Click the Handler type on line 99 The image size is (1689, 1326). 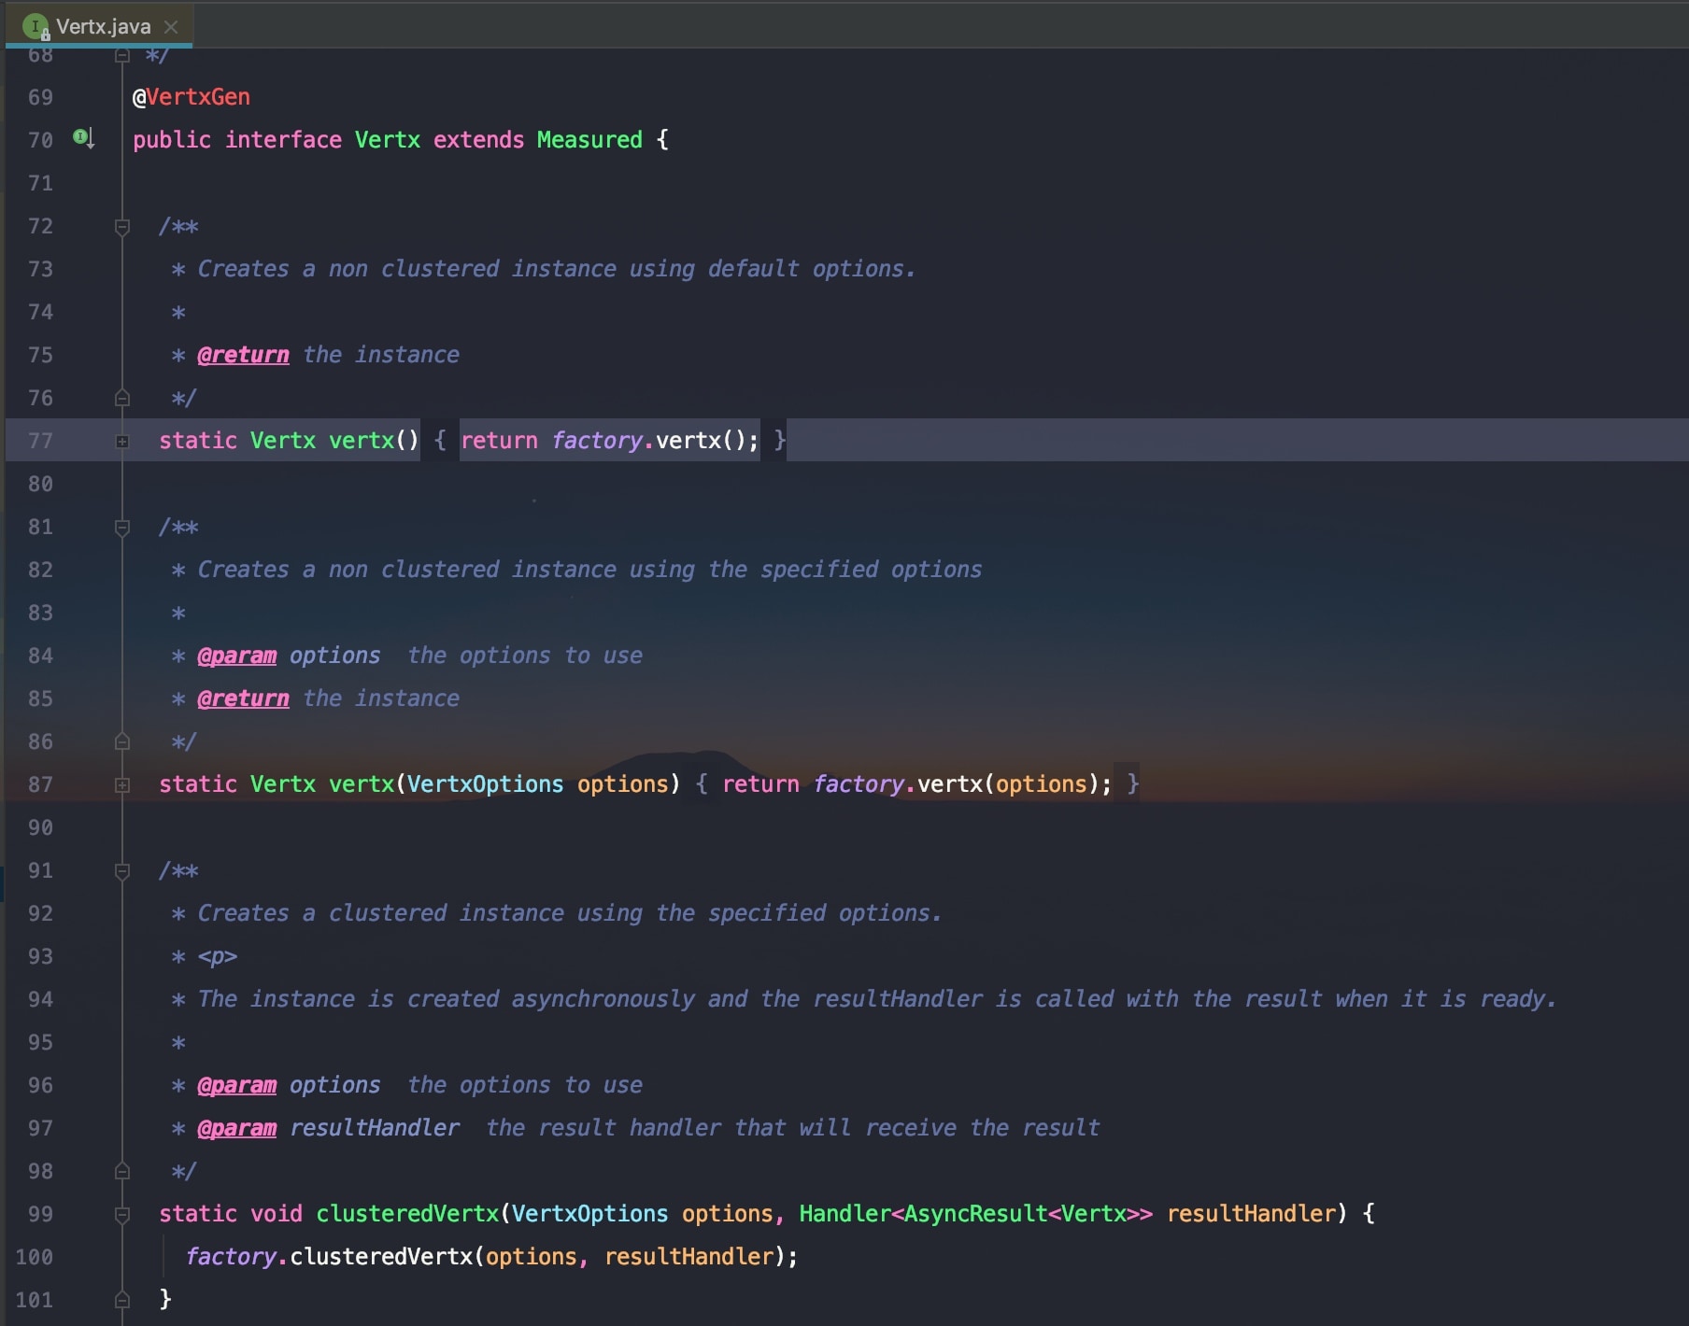(844, 1214)
